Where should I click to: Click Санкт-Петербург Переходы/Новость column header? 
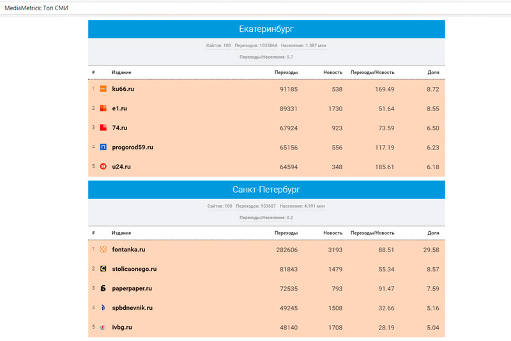[x=372, y=233]
